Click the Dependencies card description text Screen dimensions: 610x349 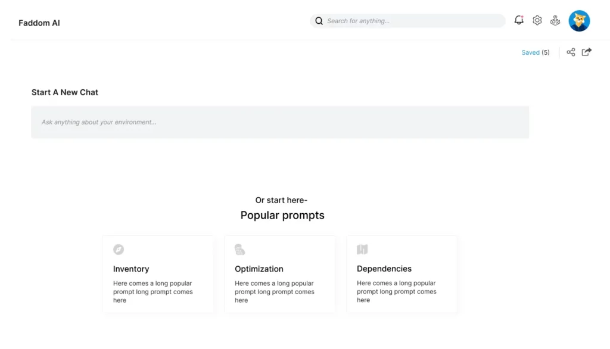click(396, 291)
